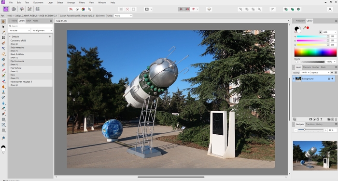Image resolution: width=338 pixels, height=181 pixels.
Task: Toggle the snapping magnet button
Action: coord(193,9)
